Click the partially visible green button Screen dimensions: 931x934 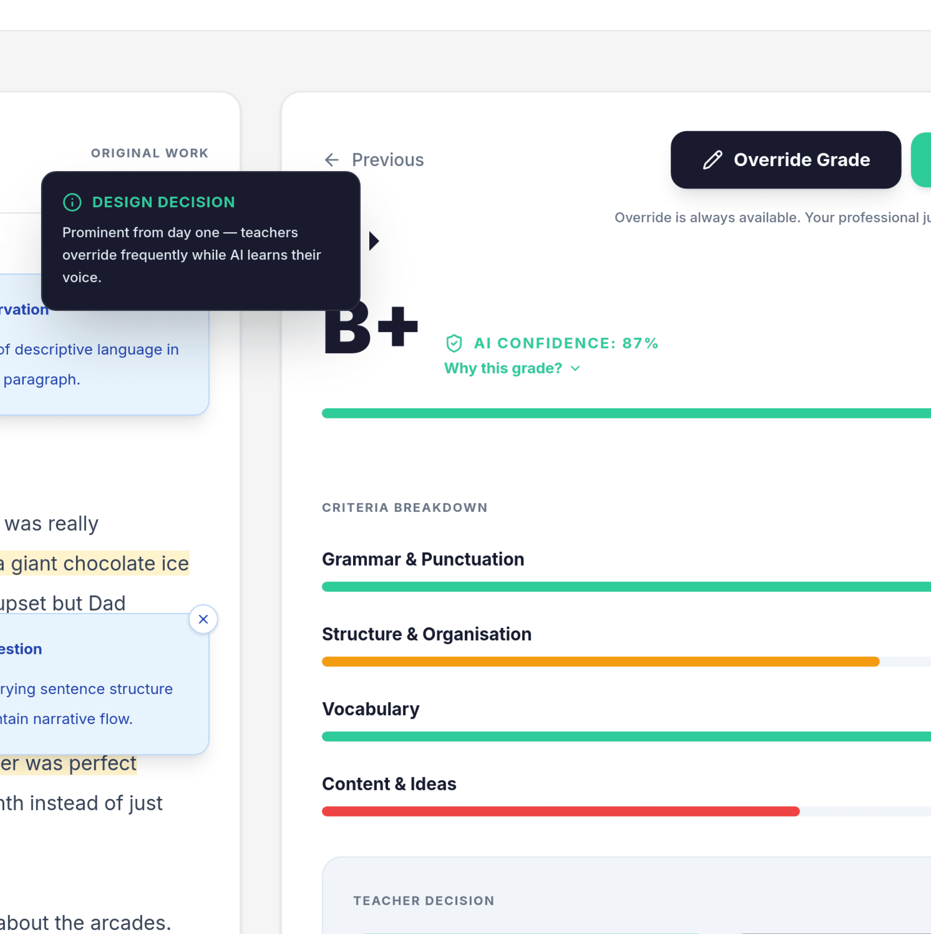pos(921,160)
